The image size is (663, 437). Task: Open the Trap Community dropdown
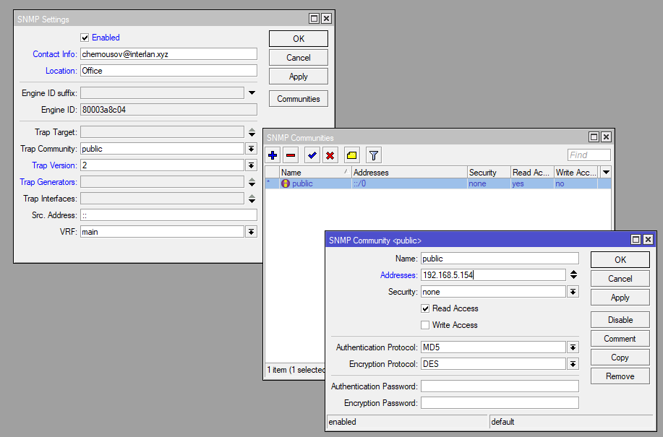(x=252, y=149)
